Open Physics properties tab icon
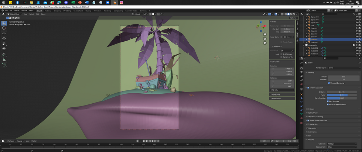Viewport: 362px width, 152px height. tap(301, 106)
